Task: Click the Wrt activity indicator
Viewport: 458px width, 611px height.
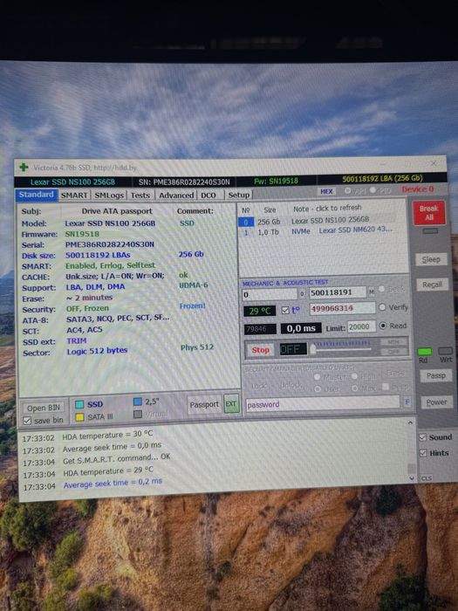Action: pyautogui.click(x=445, y=351)
